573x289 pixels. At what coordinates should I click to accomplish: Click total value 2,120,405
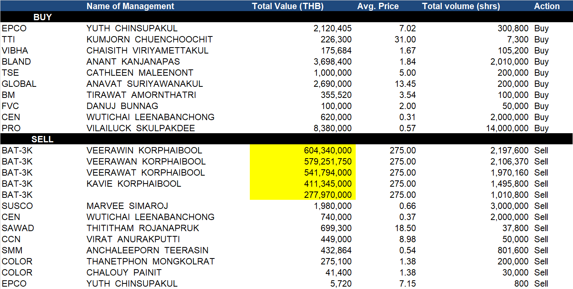click(x=332, y=28)
